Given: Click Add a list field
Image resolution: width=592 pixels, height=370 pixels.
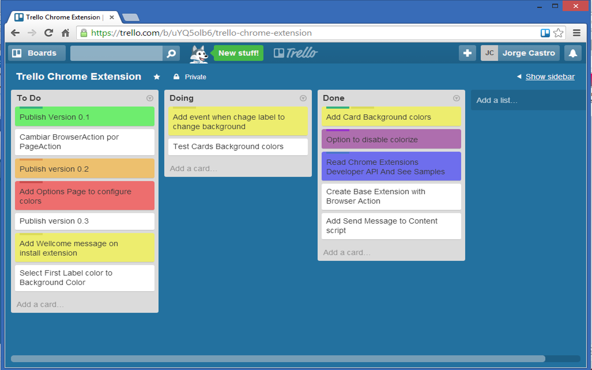Looking at the screenshot, I should [x=529, y=100].
